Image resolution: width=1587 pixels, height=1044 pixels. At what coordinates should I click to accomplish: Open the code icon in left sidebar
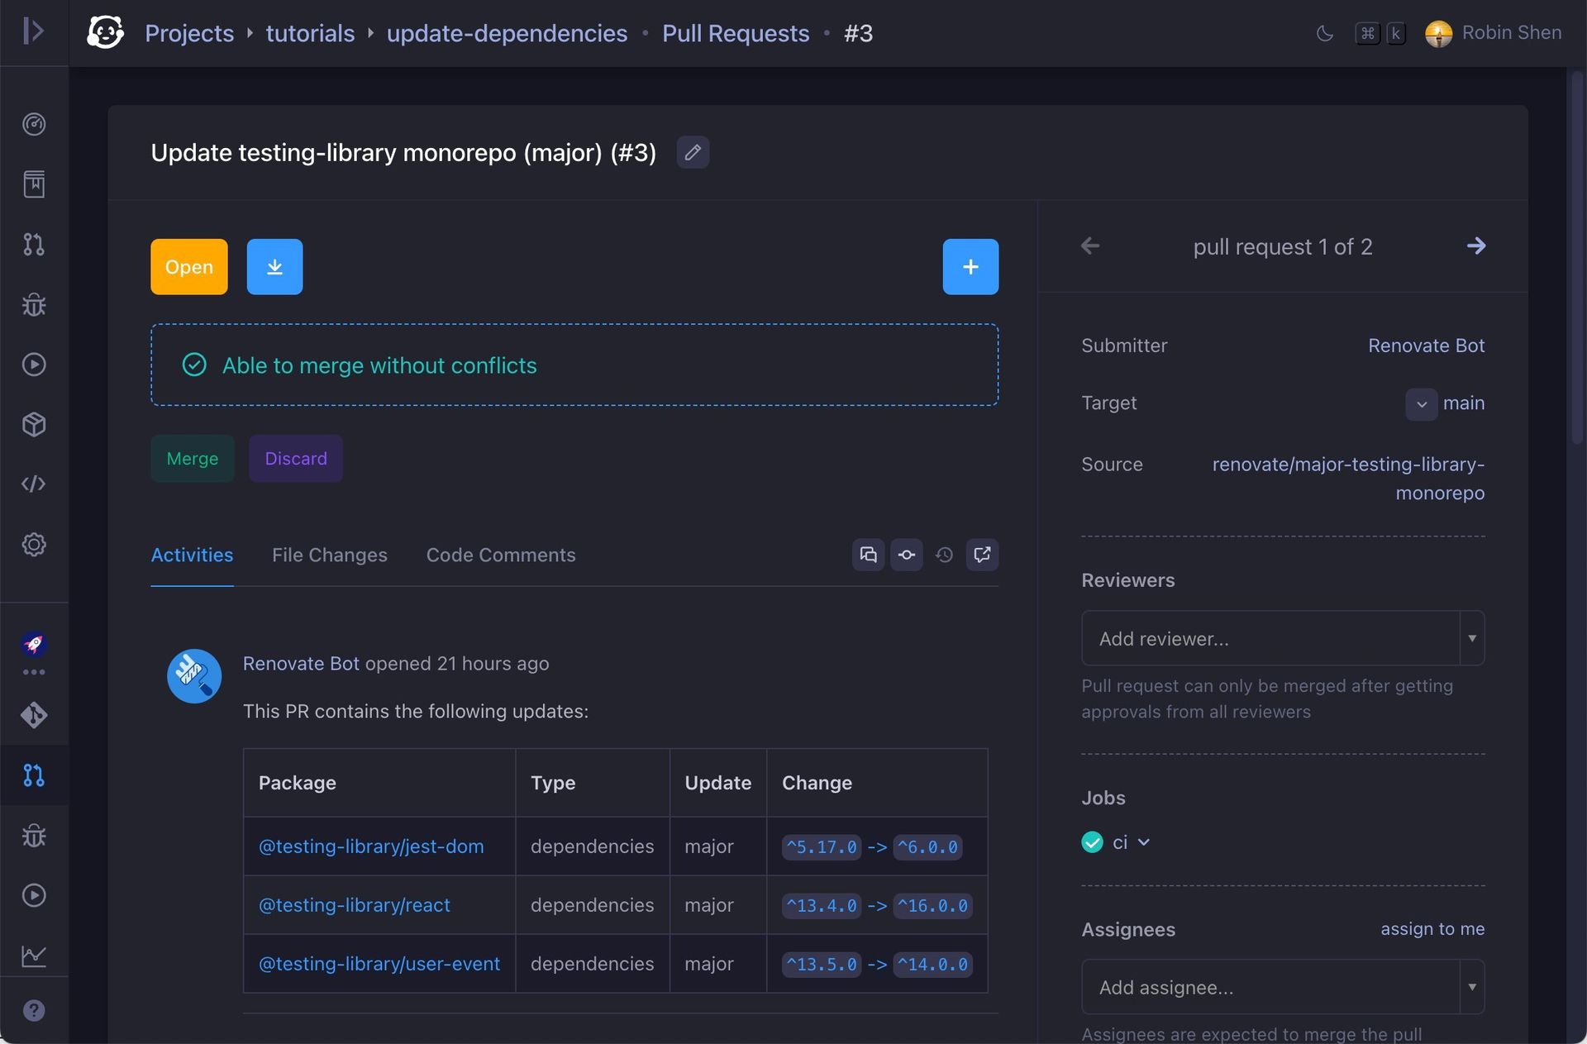pos(34,484)
